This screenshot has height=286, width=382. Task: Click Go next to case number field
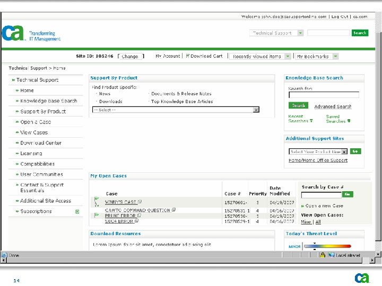click(x=348, y=194)
